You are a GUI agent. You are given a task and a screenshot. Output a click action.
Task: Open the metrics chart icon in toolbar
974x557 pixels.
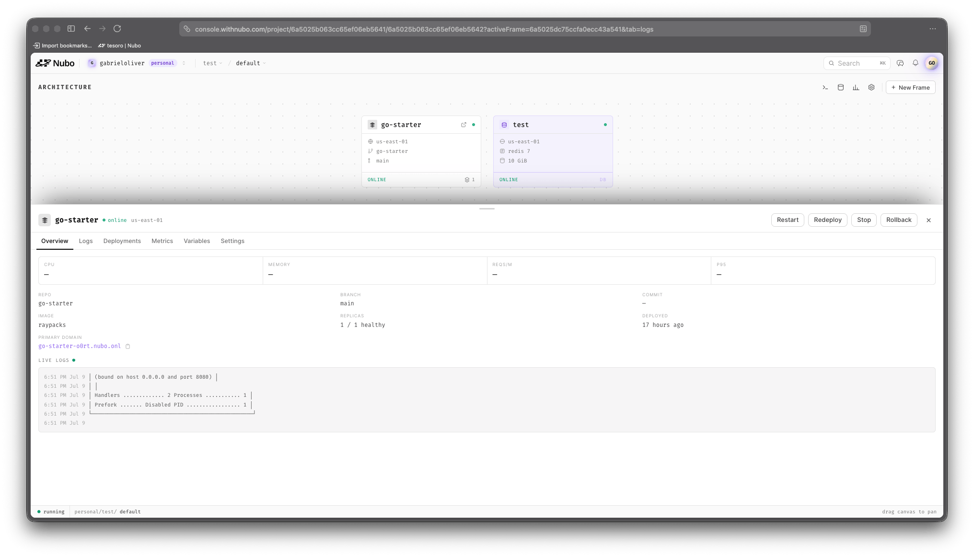(856, 88)
